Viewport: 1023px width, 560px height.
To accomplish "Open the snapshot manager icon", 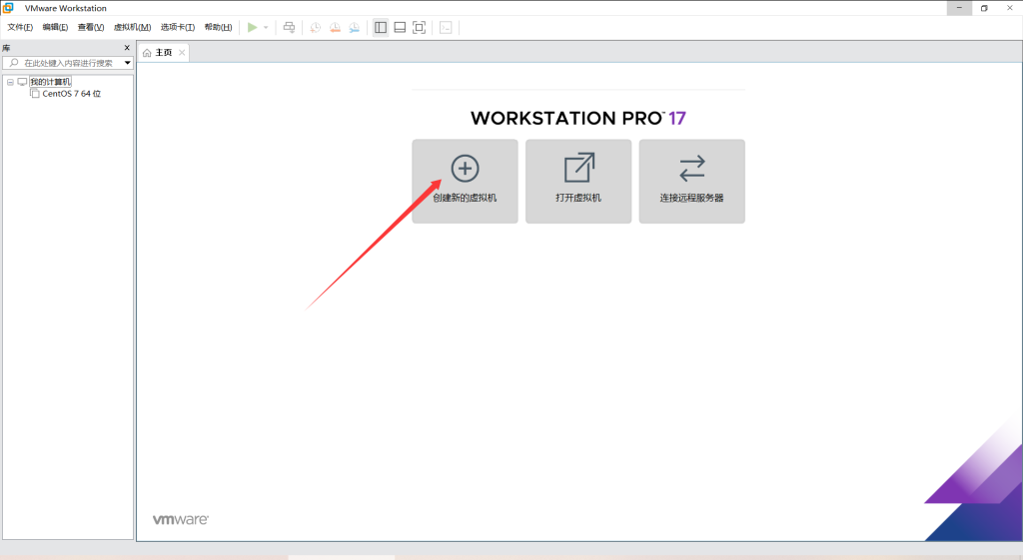I will point(354,27).
